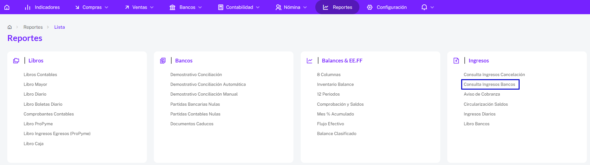Viewport: 590px width, 165px height.
Task: Click the breadcrumb home icon
Action: point(10,27)
